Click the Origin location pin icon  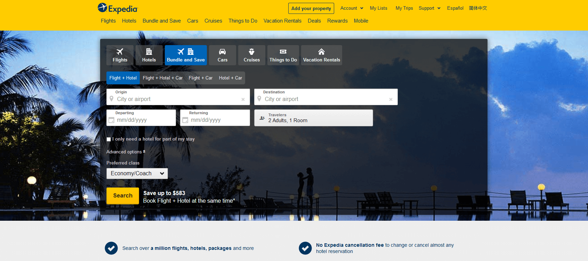[x=112, y=99]
